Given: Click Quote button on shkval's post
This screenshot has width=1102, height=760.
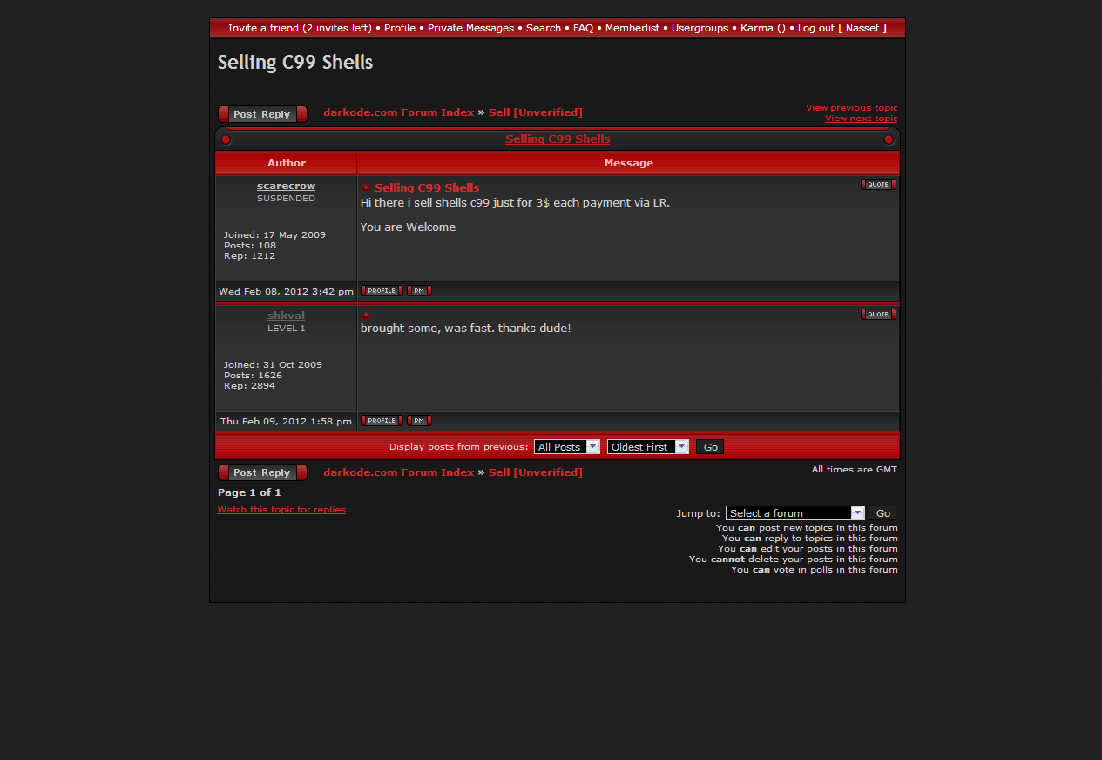Looking at the screenshot, I should [x=878, y=315].
